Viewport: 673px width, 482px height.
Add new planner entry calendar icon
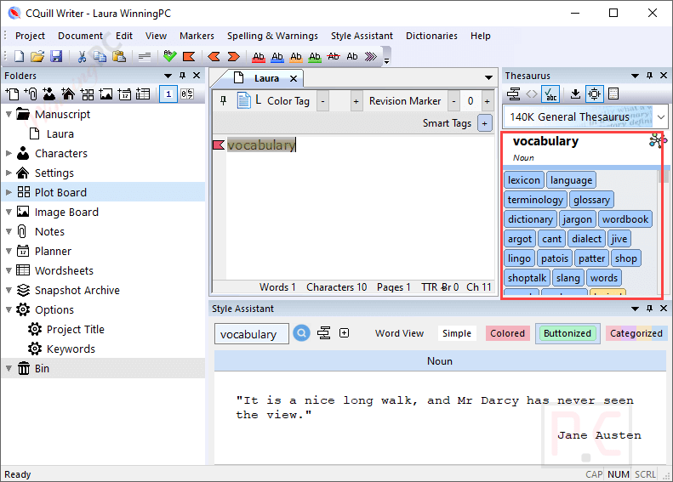click(x=124, y=94)
